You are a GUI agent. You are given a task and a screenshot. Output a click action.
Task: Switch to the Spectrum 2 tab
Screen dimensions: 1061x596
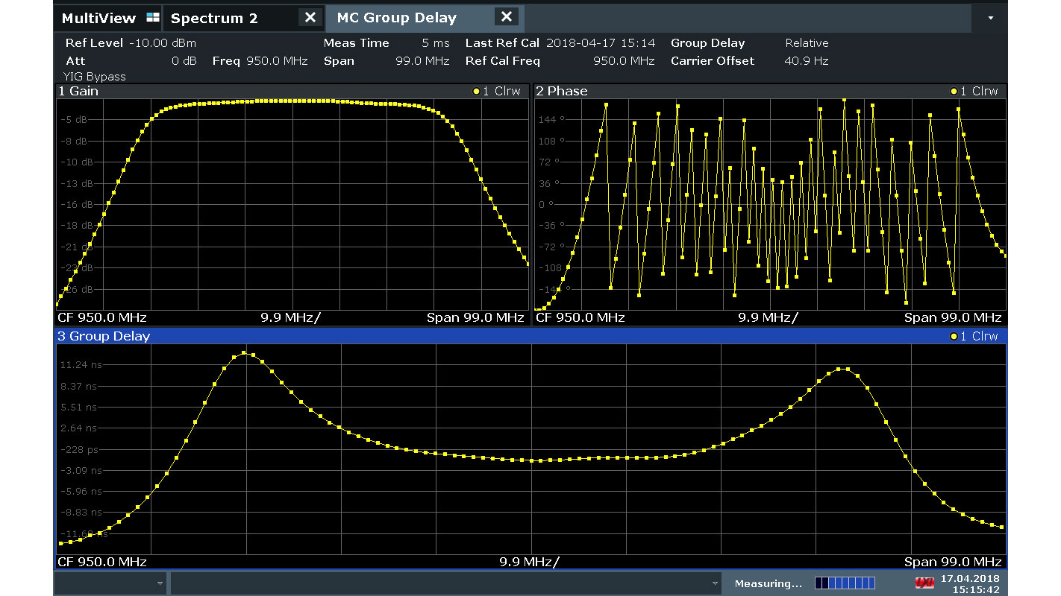(214, 18)
